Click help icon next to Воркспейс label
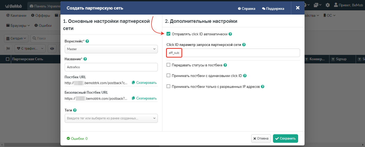The height and width of the screenshot is (147, 365). [87, 41]
